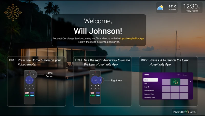Click the Step 3 instruction text
This screenshot has height=116, width=205.
pos(169,62)
